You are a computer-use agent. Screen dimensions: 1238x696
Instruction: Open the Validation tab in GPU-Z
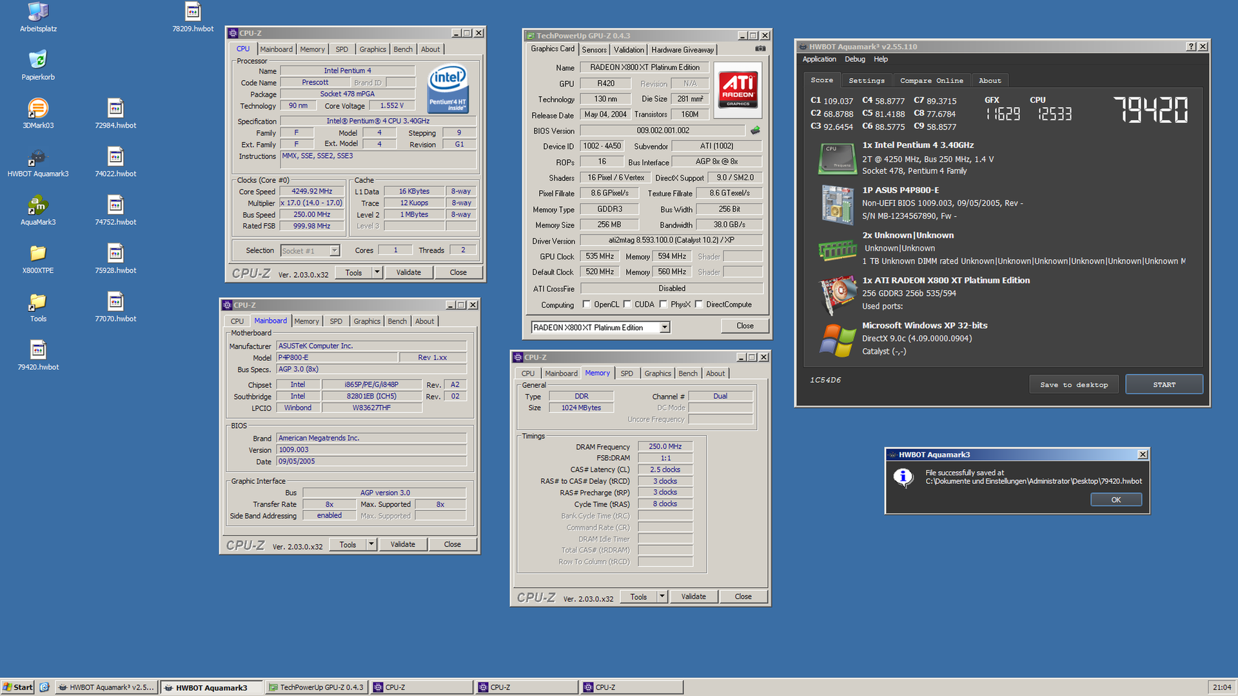click(629, 50)
